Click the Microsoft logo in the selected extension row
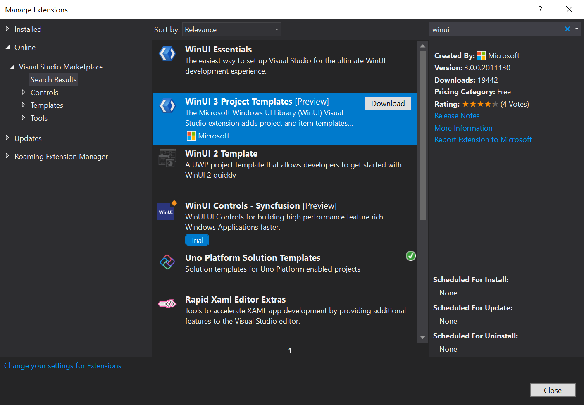This screenshot has width=584, height=405. point(191,136)
